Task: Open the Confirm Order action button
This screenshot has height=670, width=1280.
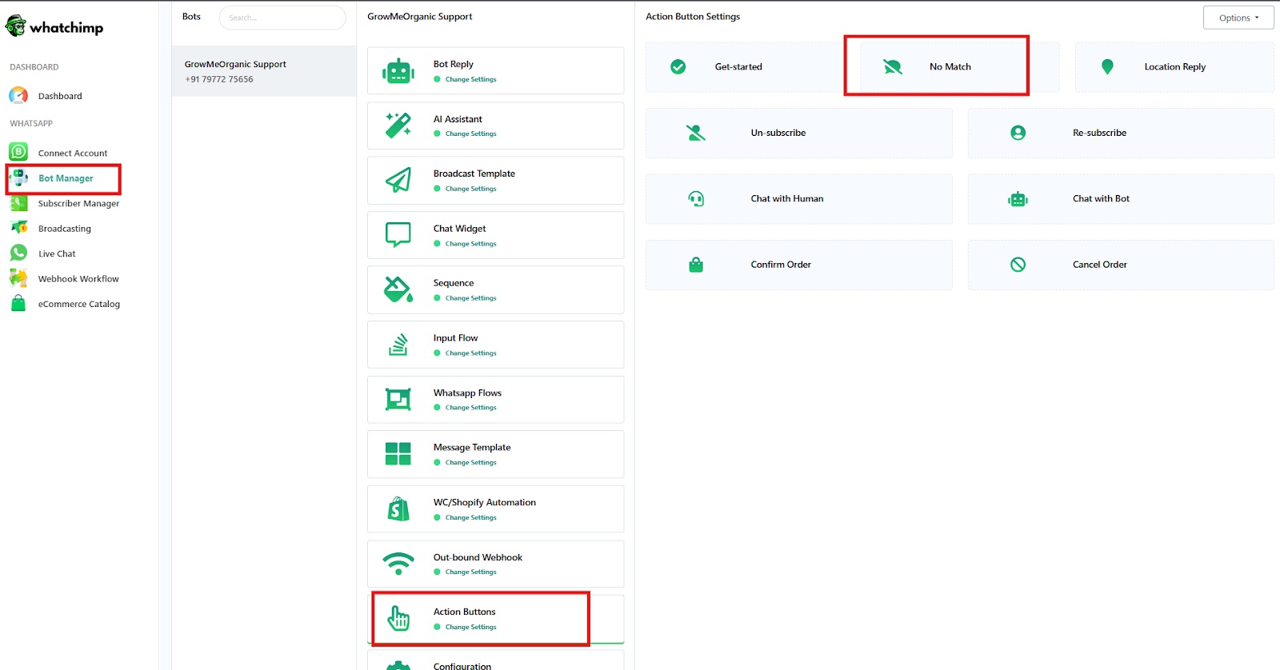Action: coord(799,265)
